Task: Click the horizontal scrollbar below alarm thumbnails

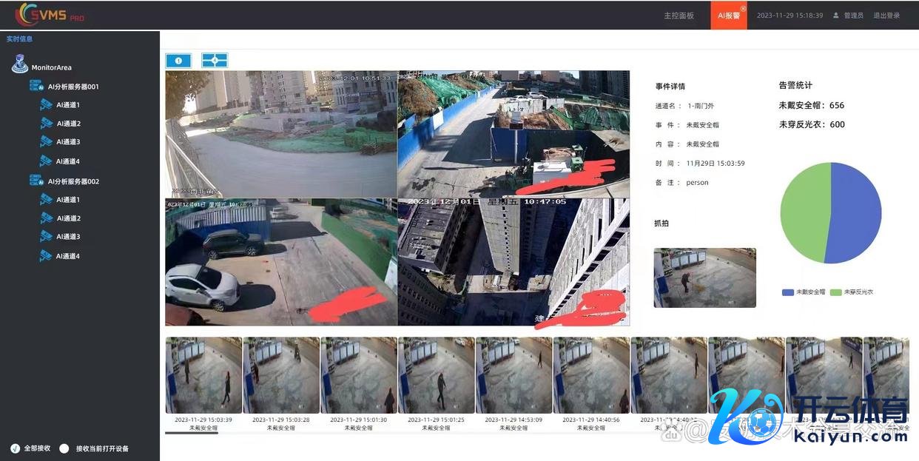Action: click(x=192, y=433)
